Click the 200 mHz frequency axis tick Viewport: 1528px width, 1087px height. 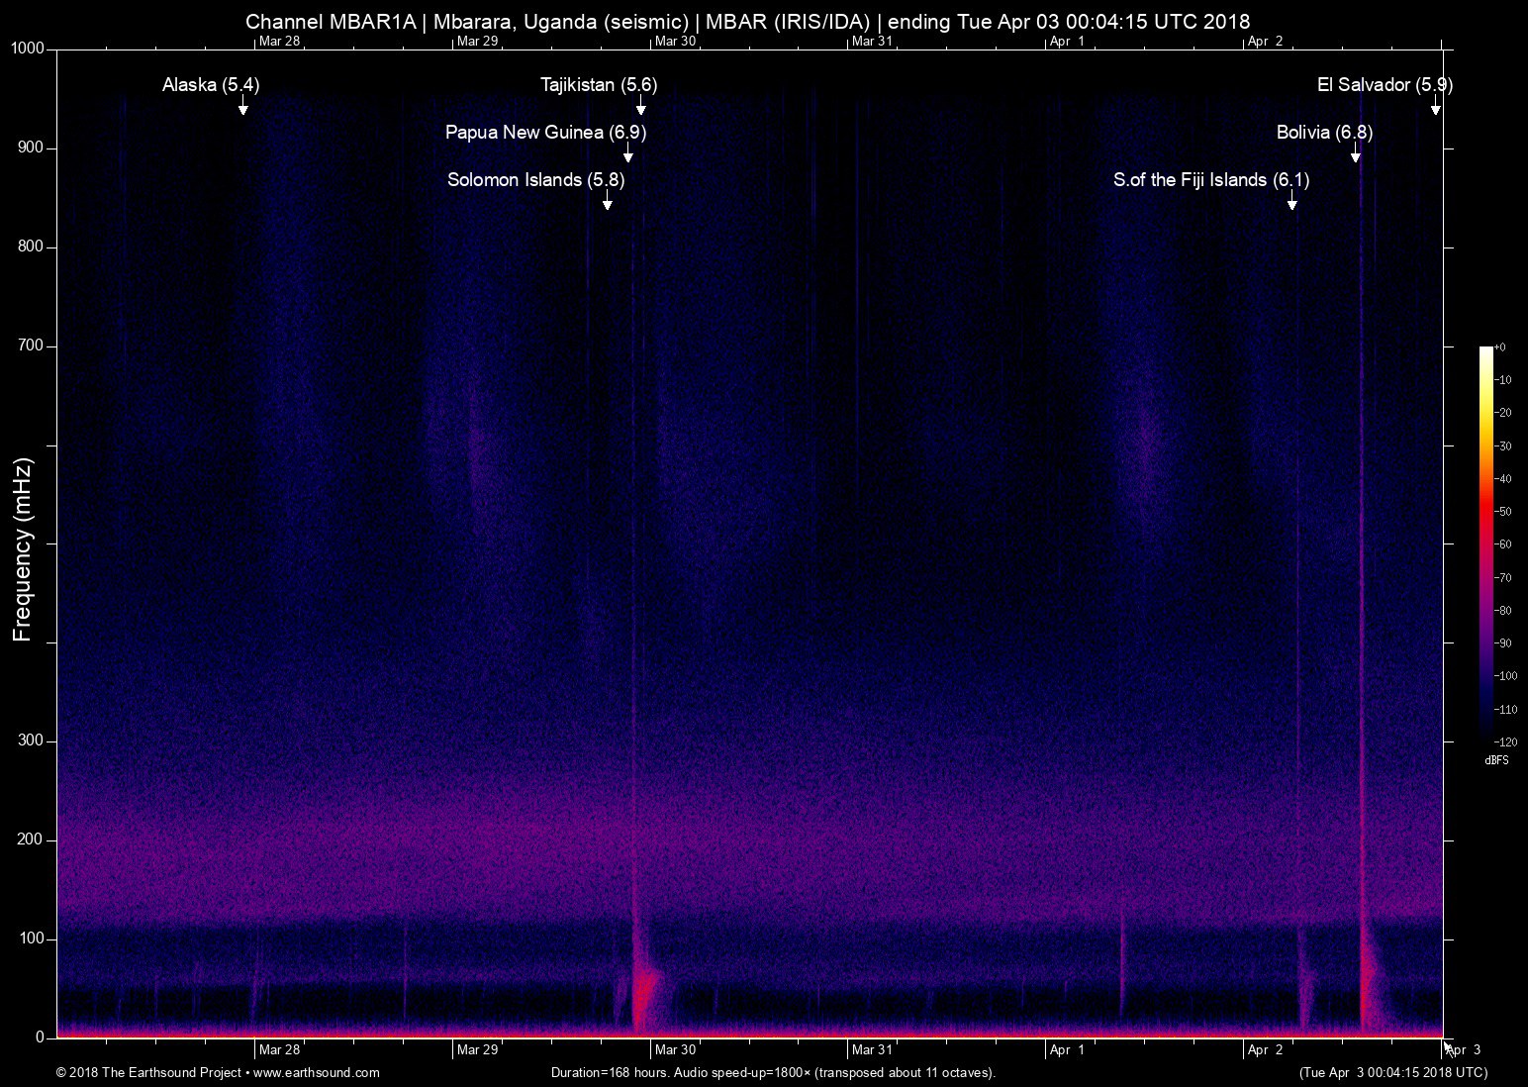(30, 840)
